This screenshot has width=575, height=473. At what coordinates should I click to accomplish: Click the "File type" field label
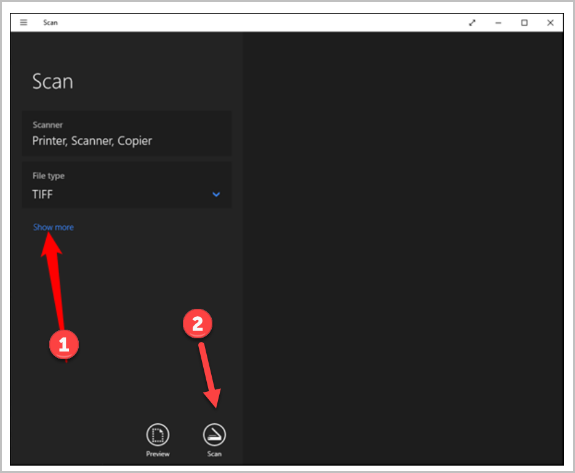49,176
